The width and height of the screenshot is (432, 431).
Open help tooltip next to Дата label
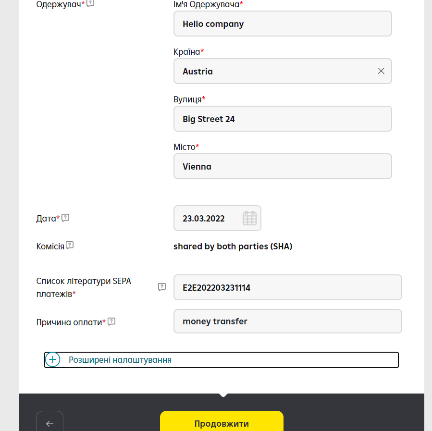65,218
